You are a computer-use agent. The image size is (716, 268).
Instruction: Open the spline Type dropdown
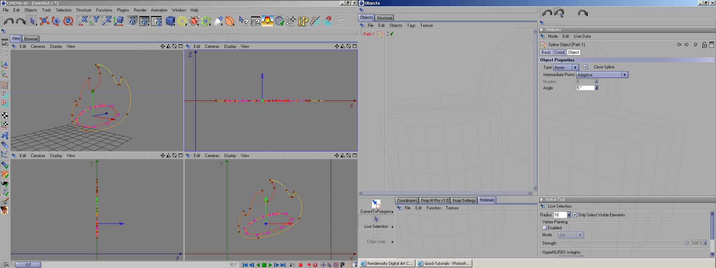(566, 68)
